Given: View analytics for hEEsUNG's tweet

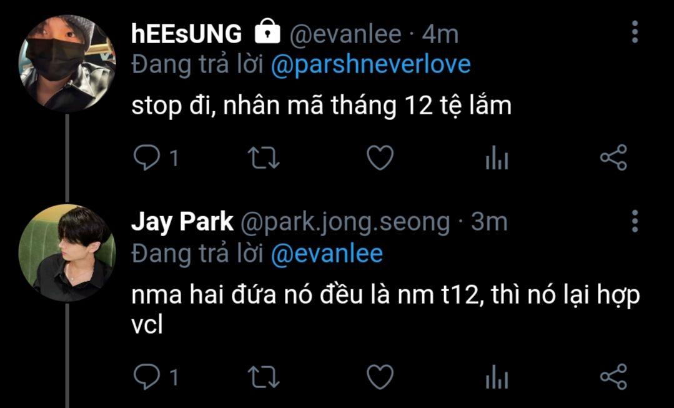Looking at the screenshot, I should click(x=497, y=158).
